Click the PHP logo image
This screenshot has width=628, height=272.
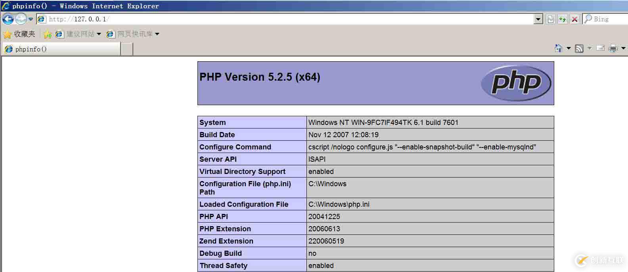click(516, 83)
